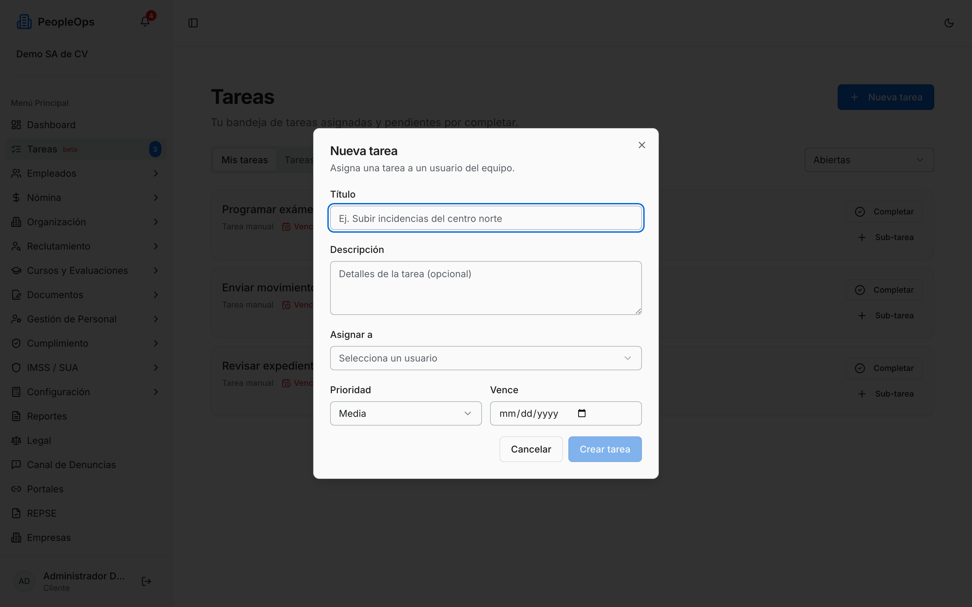972x607 pixels.
Task: Click the Cursos graduation cap icon
Action: pos(16,270)
